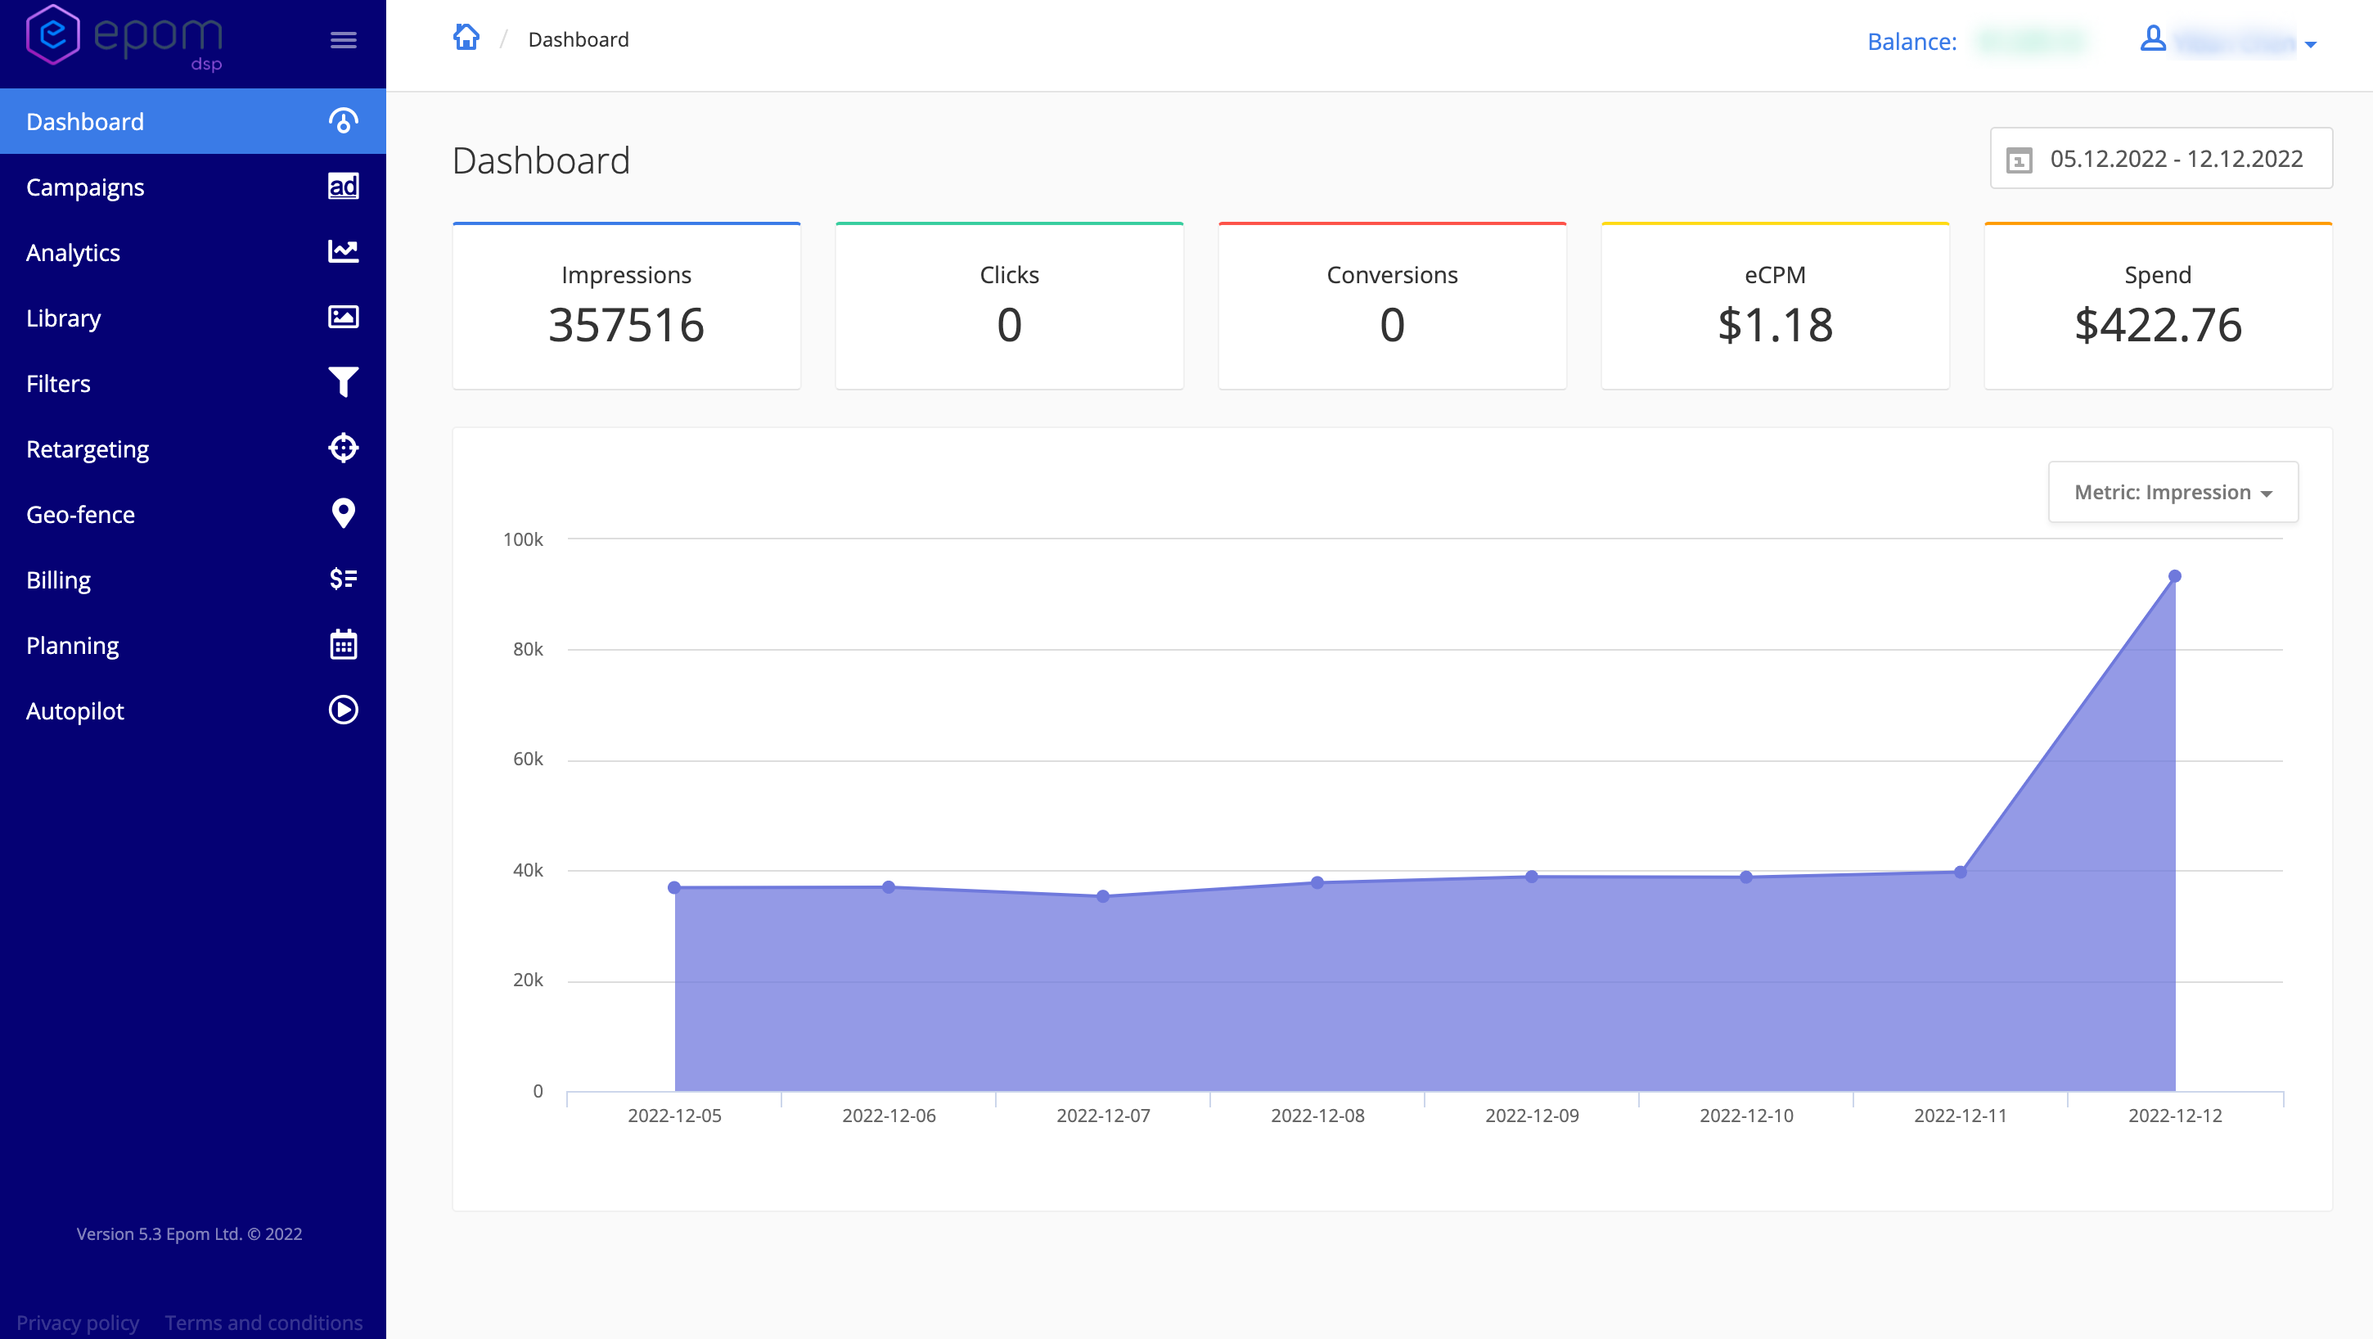Open the Privacy policy link
Viewport: 2373px width, 1339px height.
point(78,1323)
